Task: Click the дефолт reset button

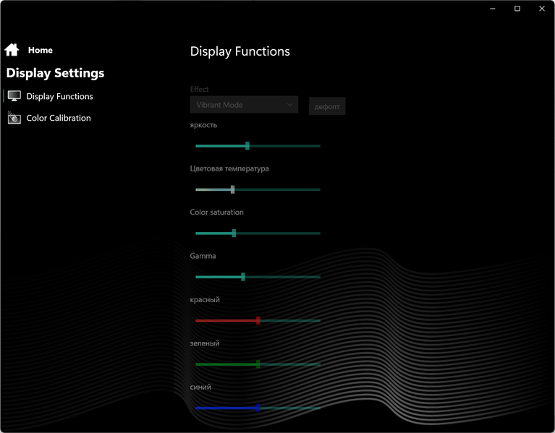Action: click(x=327, y=106)
